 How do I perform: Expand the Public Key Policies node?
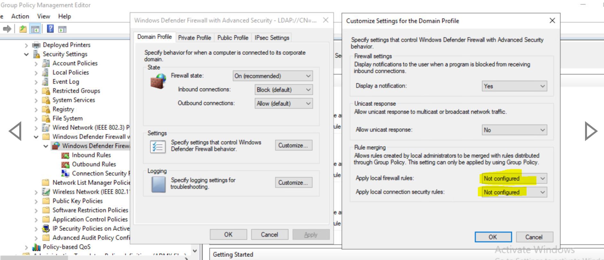[36, 201]
